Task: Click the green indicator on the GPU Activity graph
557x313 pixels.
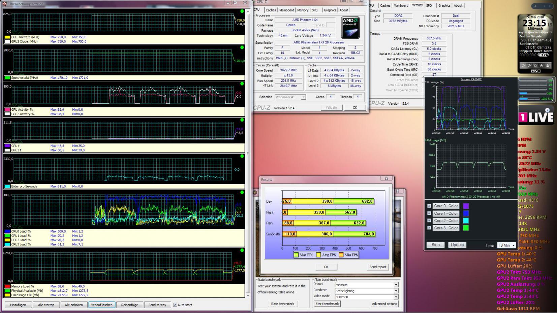Action: [242, 84]
